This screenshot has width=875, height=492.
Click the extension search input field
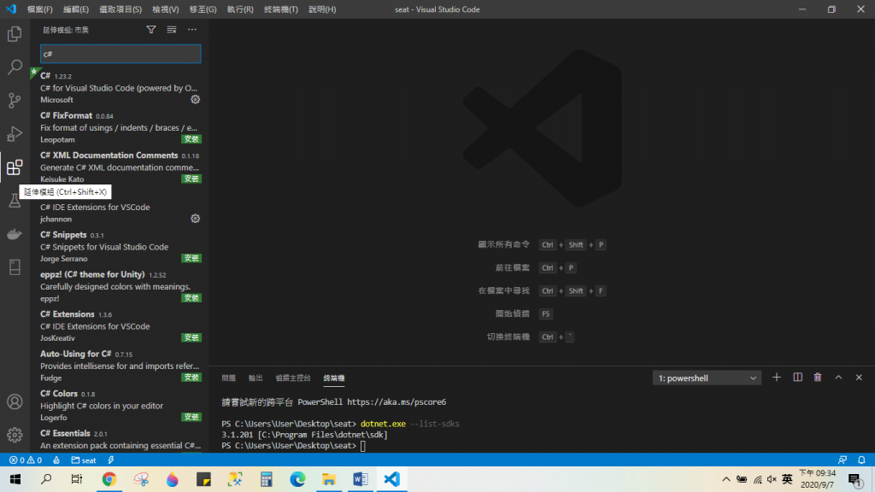[120, 54]
